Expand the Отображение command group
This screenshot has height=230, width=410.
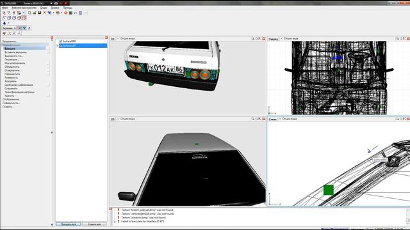point(12,100)
